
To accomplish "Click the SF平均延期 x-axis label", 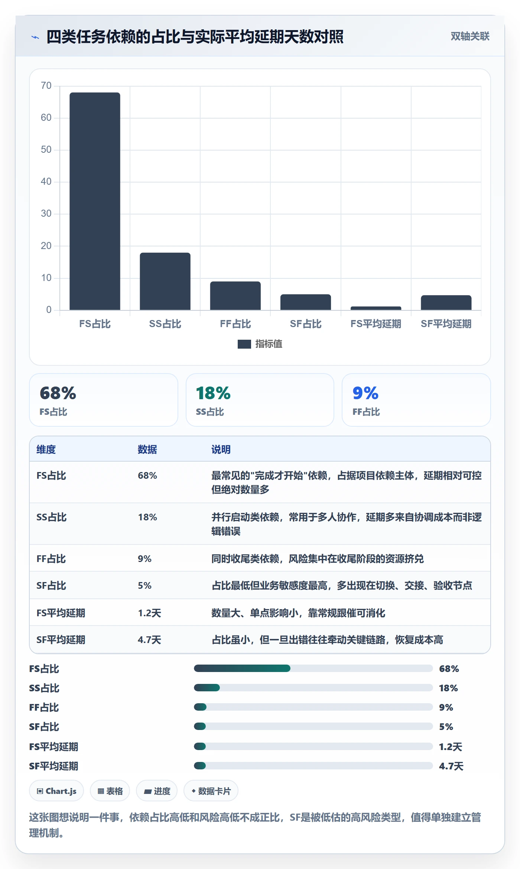I will coord(446,324).
